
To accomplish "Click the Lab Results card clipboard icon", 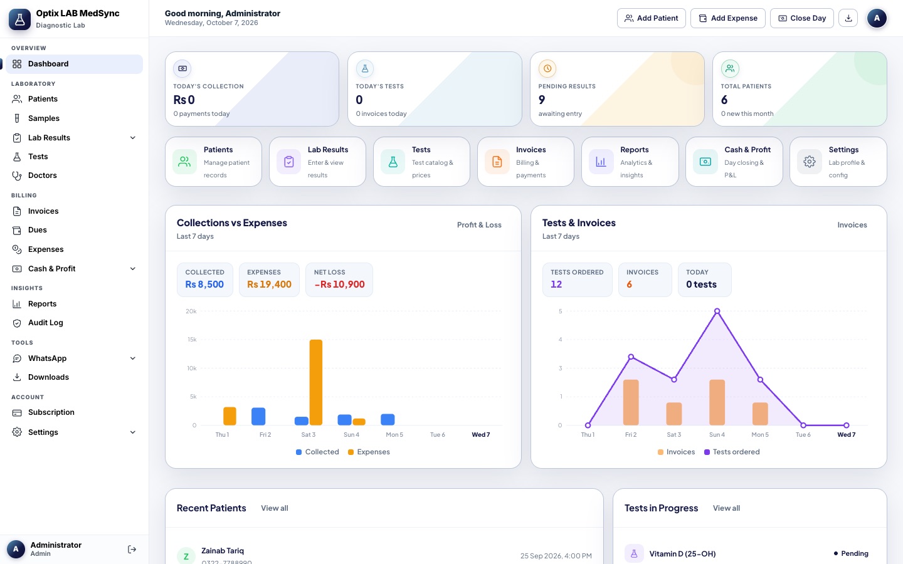I will (289, 162).
